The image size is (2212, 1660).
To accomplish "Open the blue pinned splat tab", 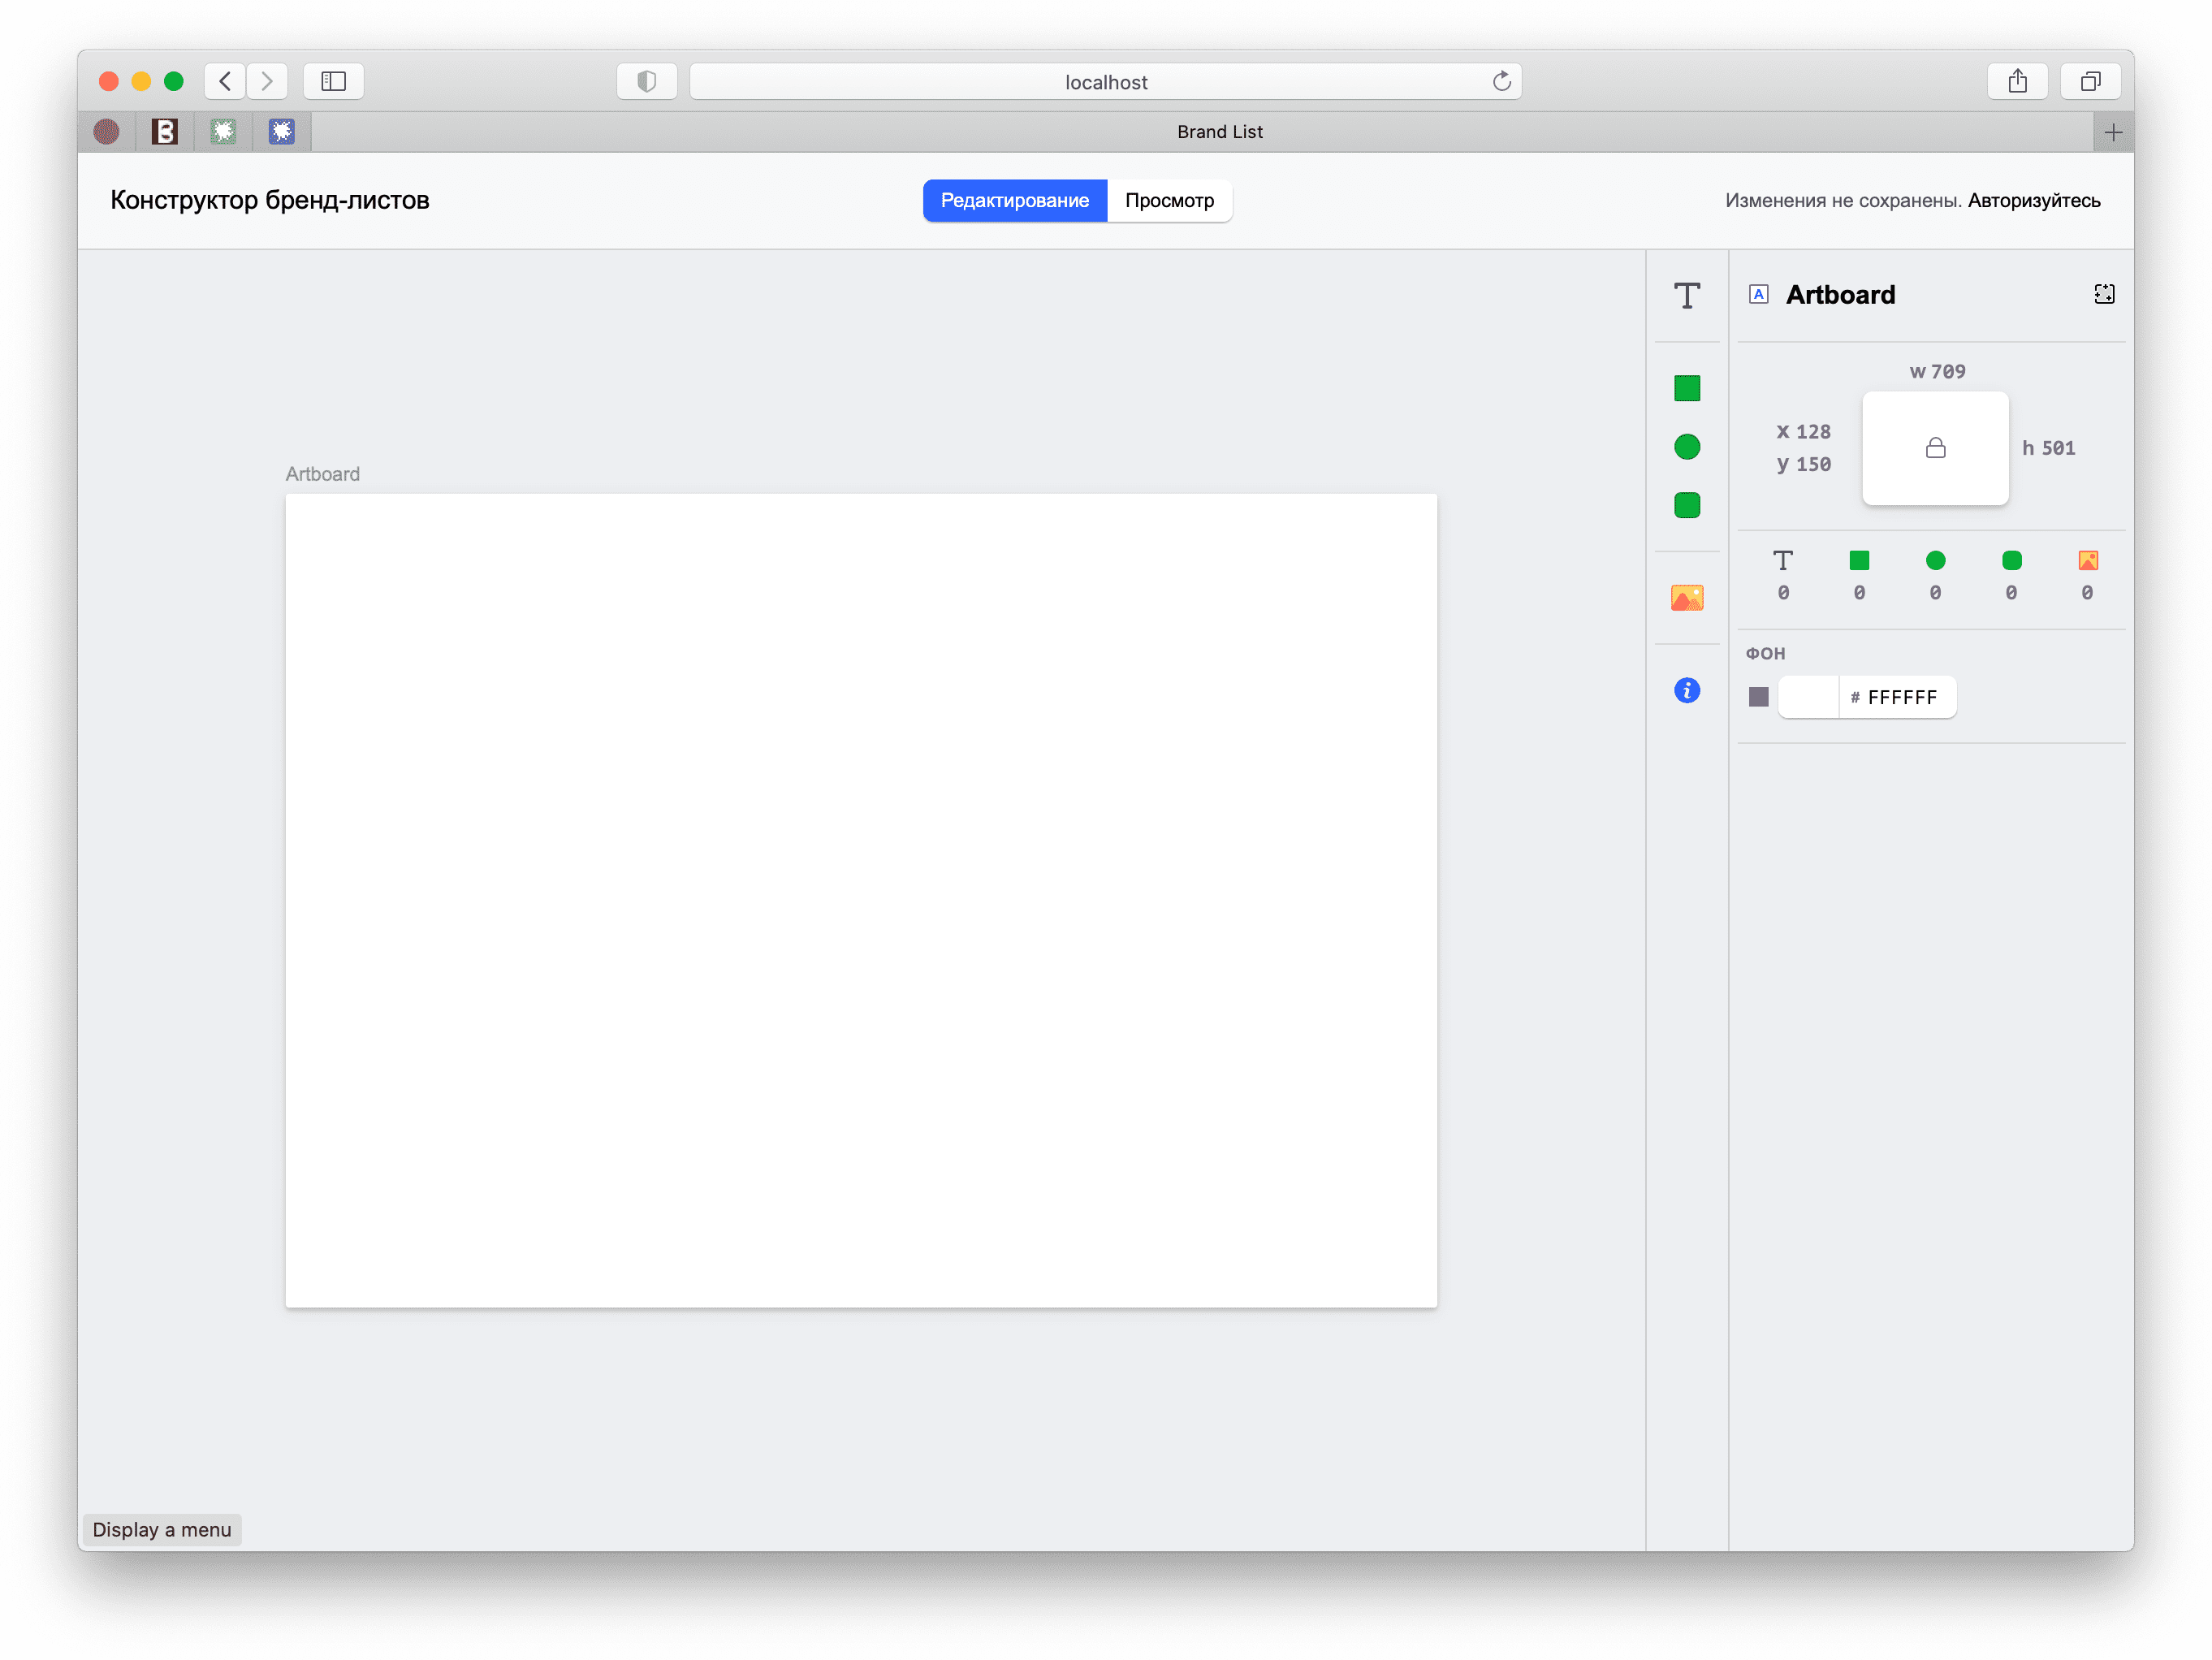I will pos(282,132).
